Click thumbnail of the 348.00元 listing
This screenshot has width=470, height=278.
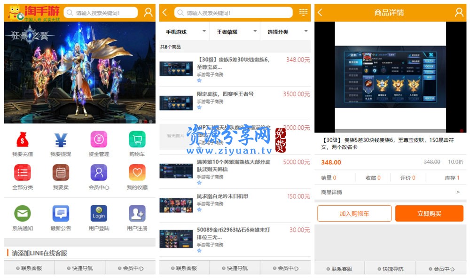(x=176, y=69)
